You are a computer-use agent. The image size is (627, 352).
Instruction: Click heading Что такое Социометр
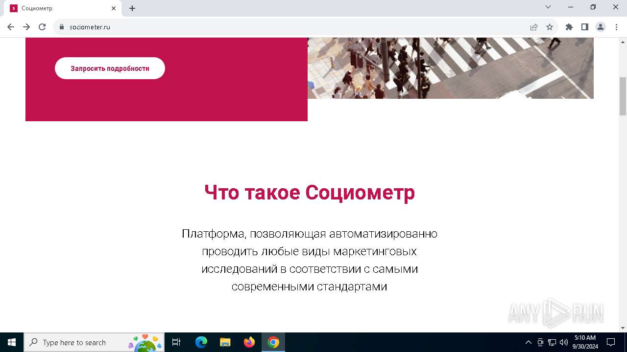(310, 193)
